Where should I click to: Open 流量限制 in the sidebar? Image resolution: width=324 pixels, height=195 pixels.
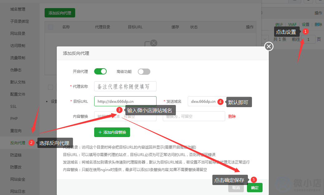pyautogui.click(x=18, y=58)
